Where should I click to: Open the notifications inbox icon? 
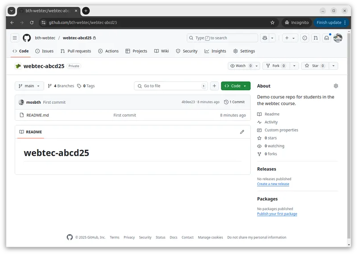click(x=327, y=38)
